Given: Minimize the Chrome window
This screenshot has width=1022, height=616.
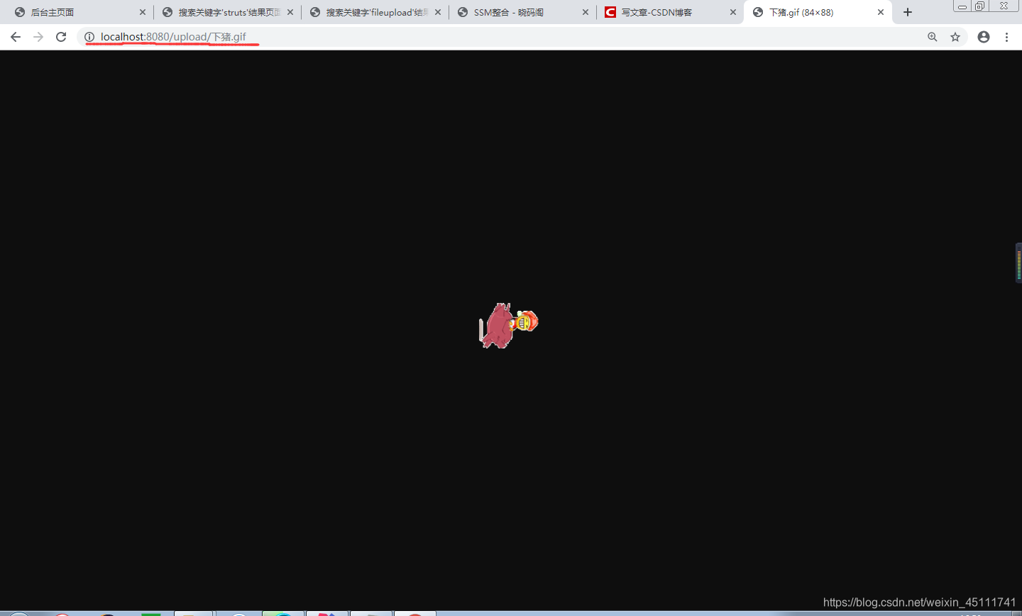Looking at the screenshot, I should coord(962,6).
